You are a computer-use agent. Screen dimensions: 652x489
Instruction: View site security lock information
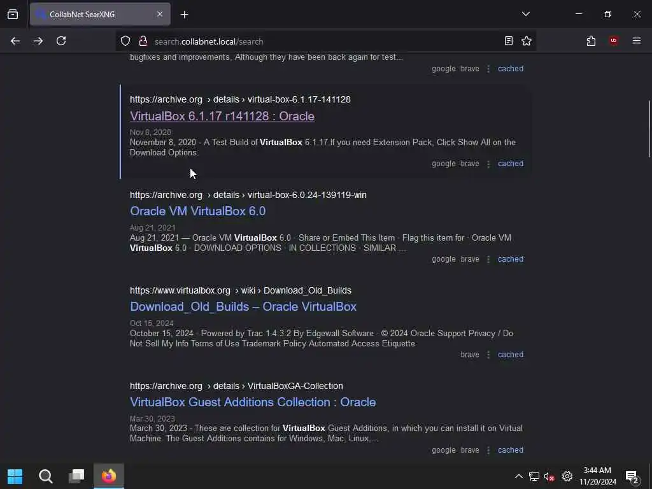pos(143,41)
